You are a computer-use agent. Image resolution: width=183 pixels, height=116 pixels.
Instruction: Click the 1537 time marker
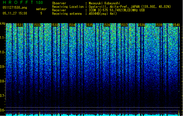[x=124, y=25]
